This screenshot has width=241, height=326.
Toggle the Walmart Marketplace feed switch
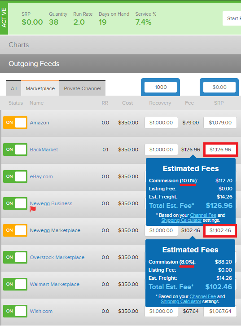tap(15, 284)
